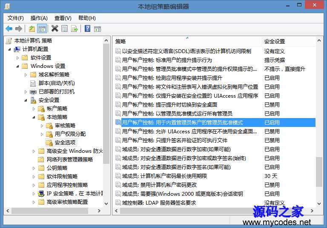Click the 审核策略 folder icon

point(49,126)
